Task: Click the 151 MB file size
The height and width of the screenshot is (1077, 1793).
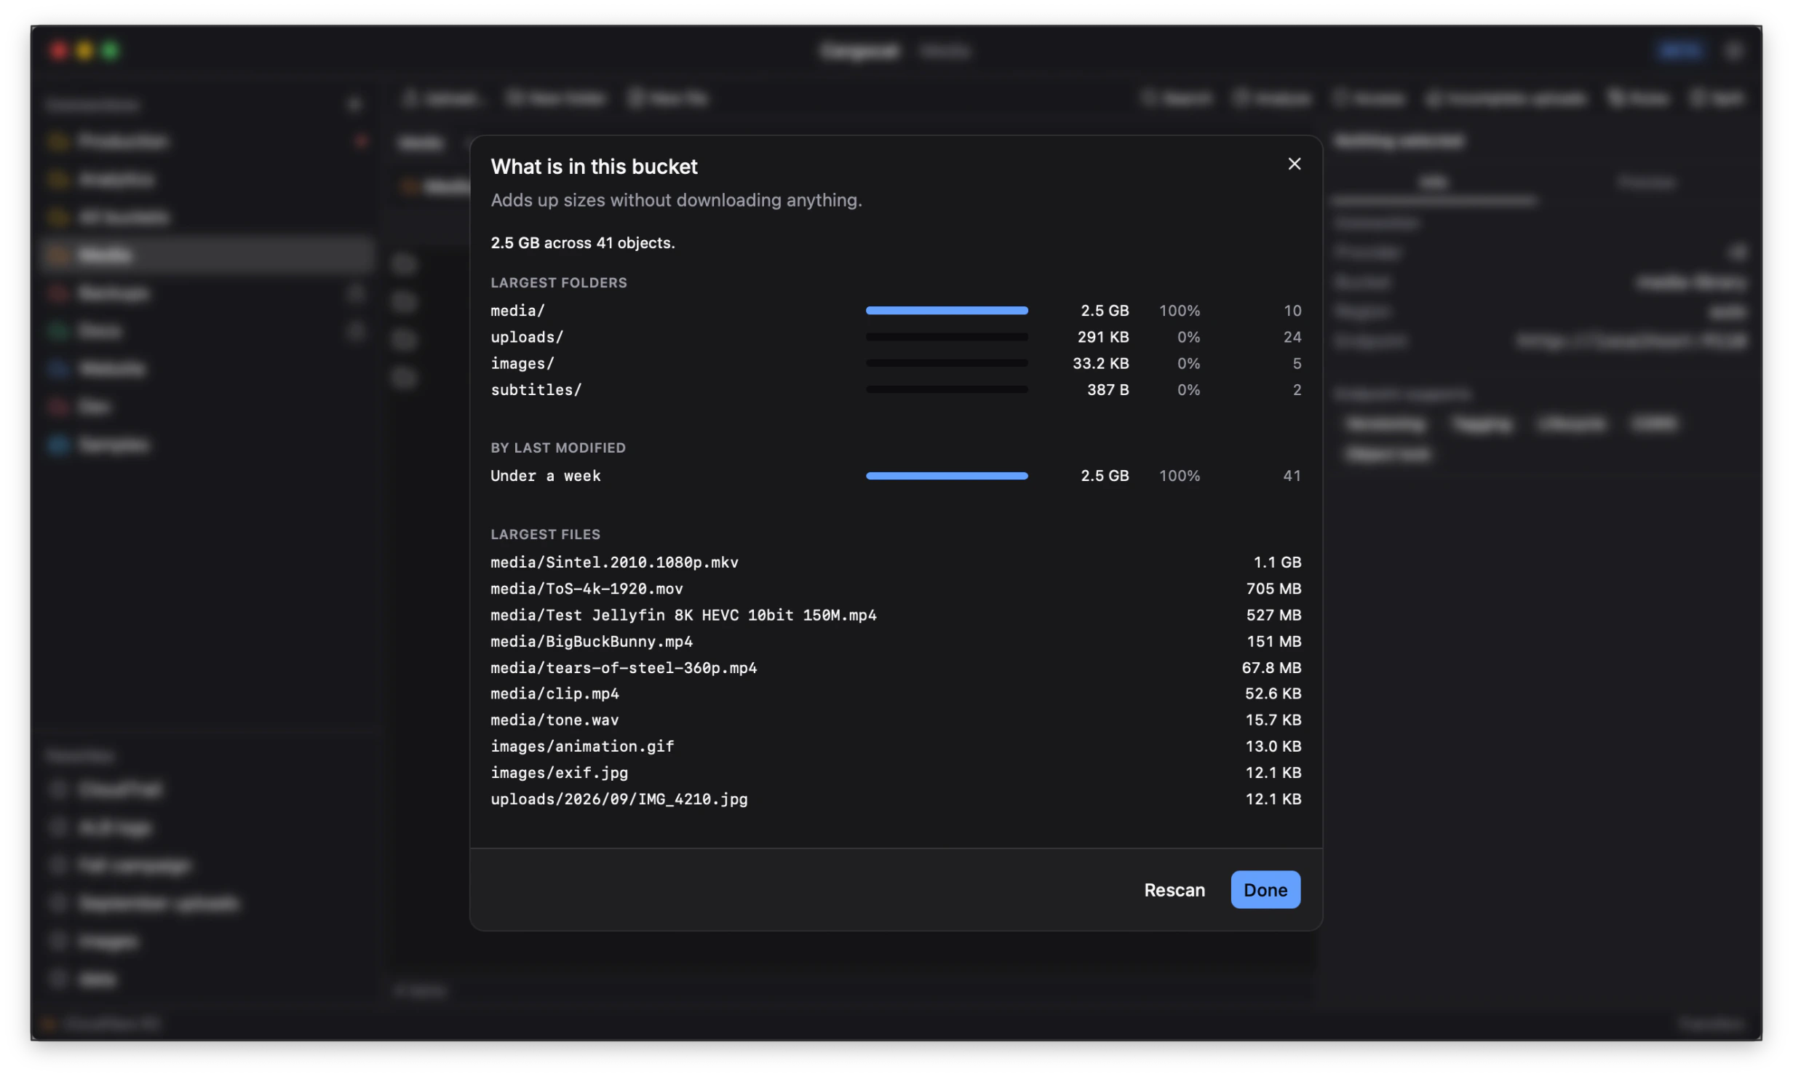Action: (1273, 641)
